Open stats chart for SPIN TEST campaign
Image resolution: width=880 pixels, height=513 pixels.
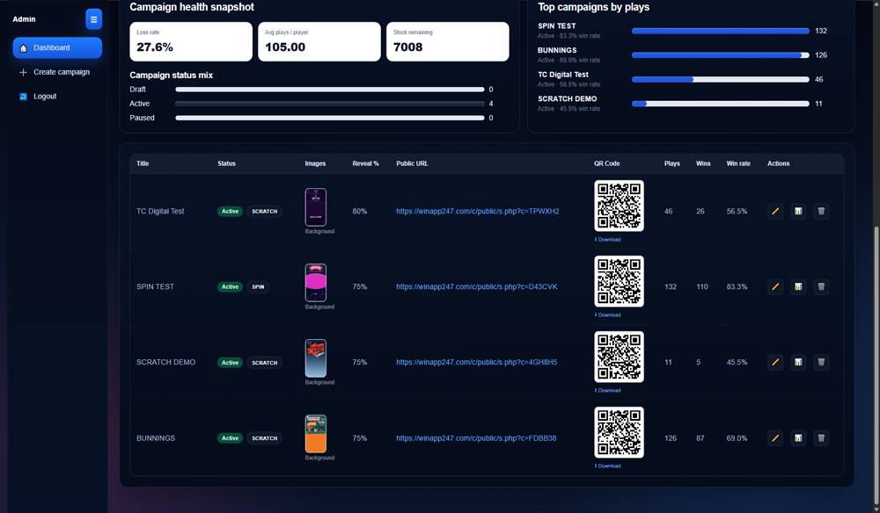pyautogui.click(x=798, y=287)
